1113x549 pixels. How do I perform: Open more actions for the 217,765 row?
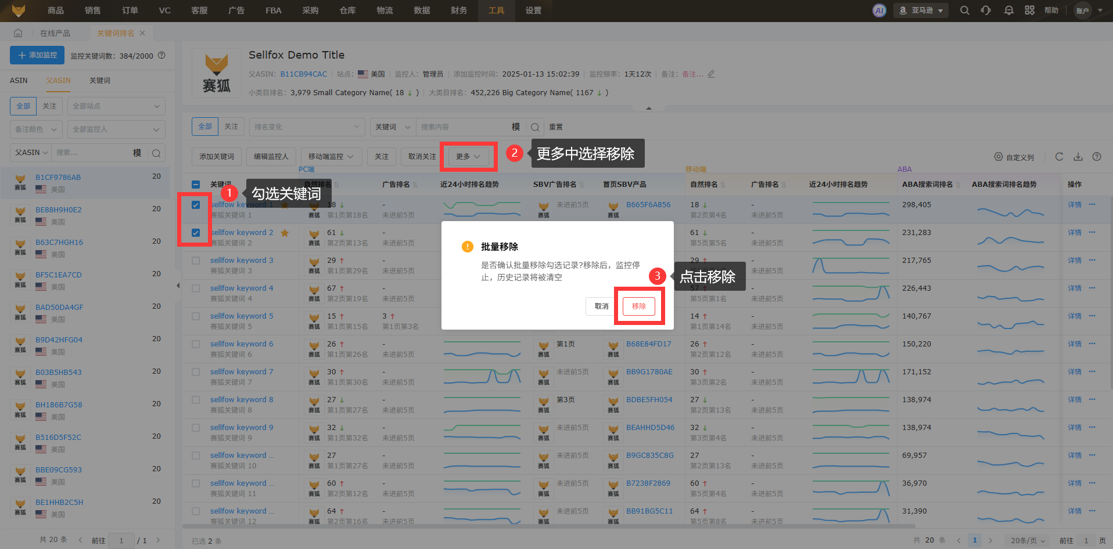click(x=1092, y=260)
